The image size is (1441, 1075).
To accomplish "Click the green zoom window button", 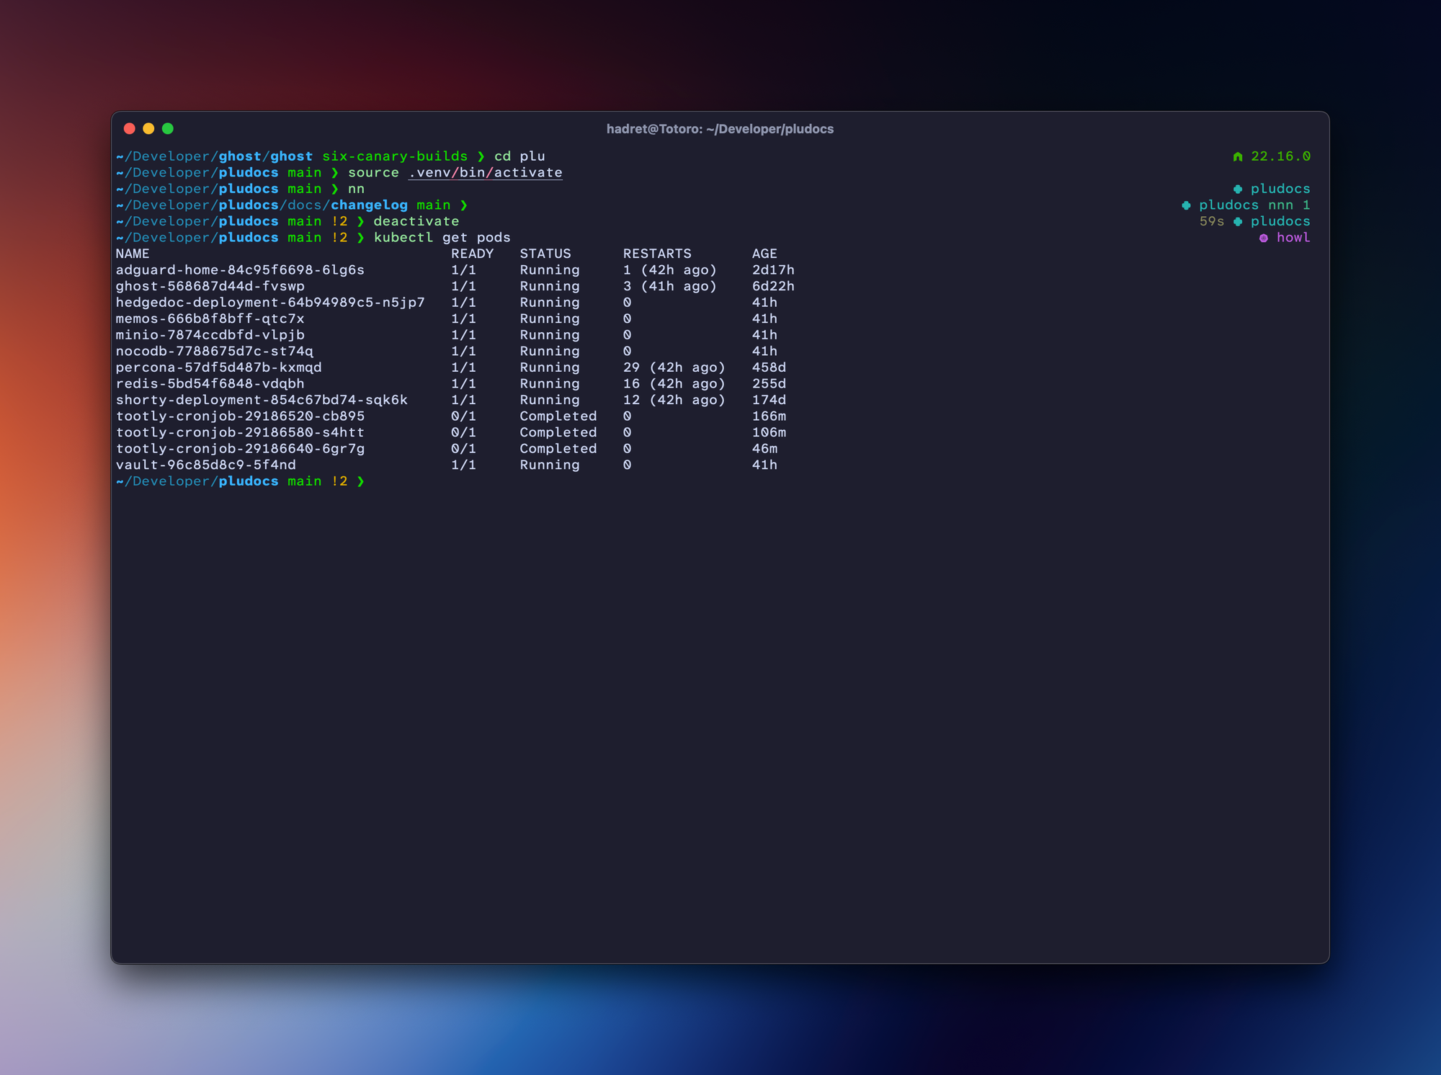I will point(168,128).
